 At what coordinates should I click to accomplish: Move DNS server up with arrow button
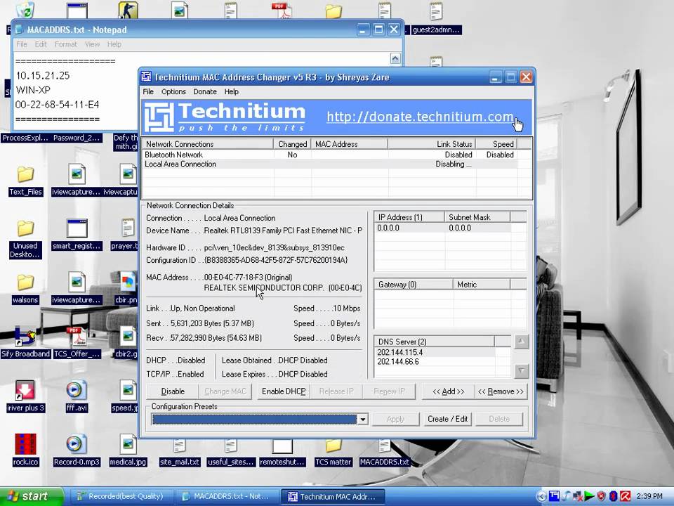coord(521,342)
